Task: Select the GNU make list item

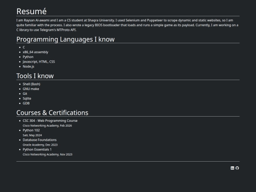Action: pyautogui.click(x=31, y=89)
